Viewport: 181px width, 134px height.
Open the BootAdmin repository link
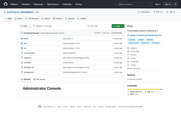click(27, 12)
